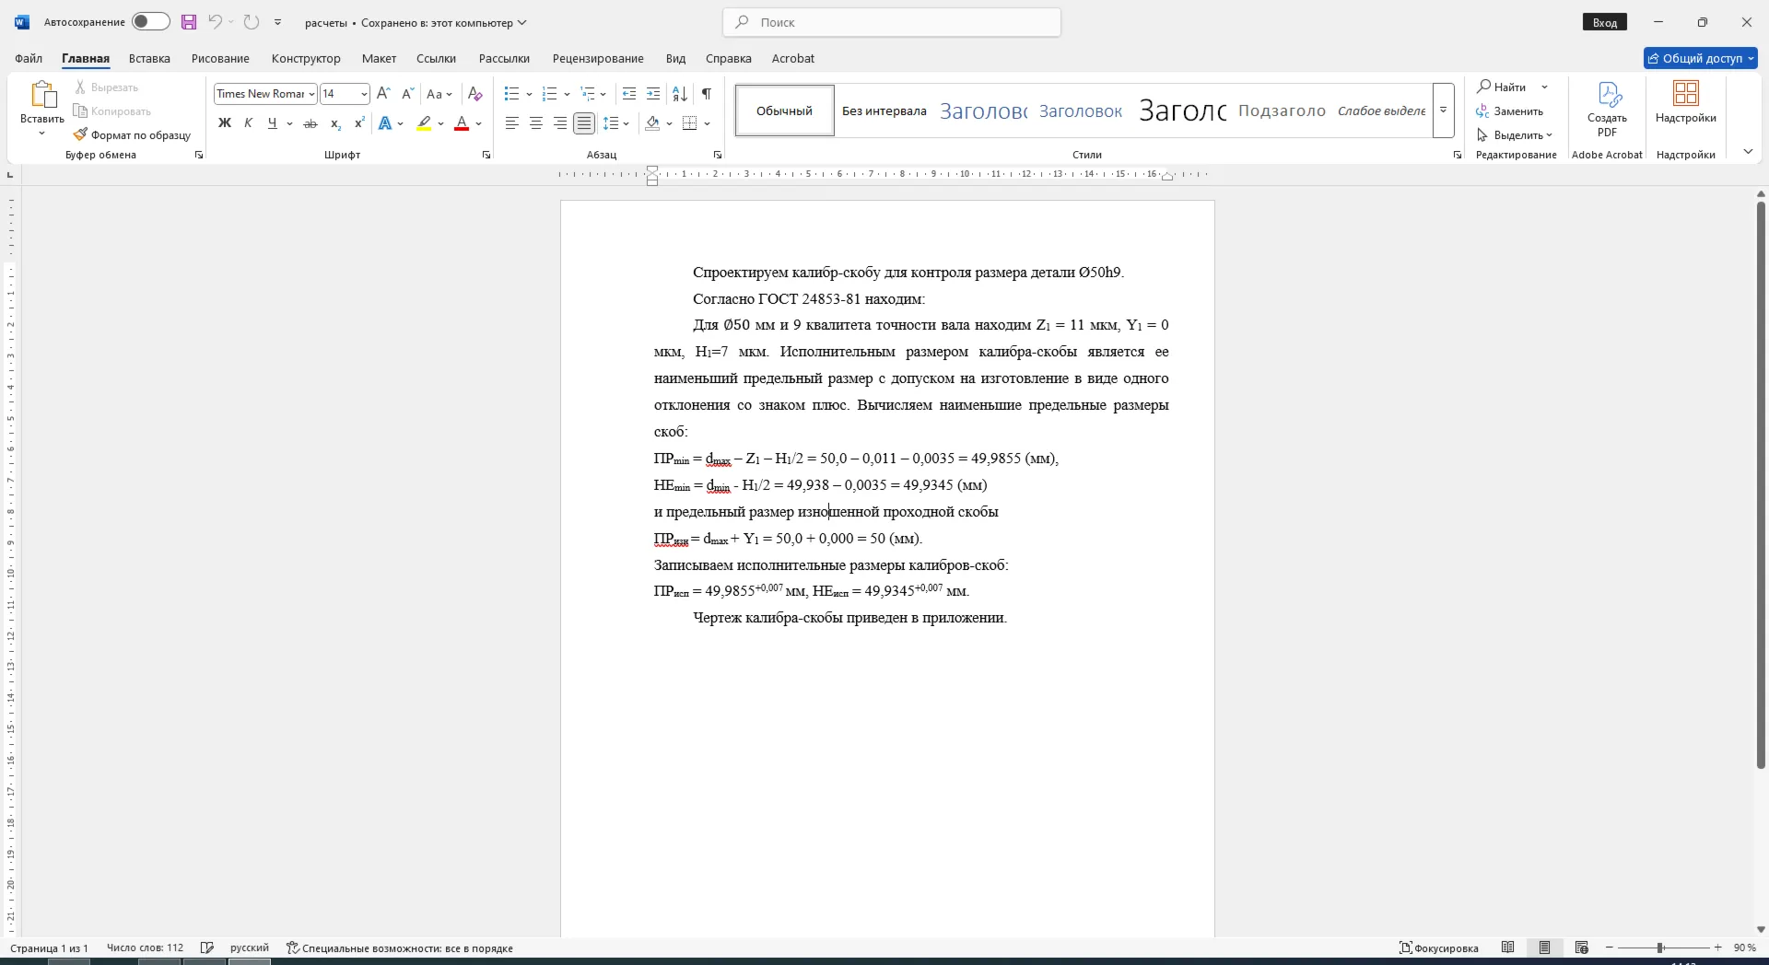Show paragraph marks with pilcrow icon
Screen dimensions: 1769x965
(706, 94)
